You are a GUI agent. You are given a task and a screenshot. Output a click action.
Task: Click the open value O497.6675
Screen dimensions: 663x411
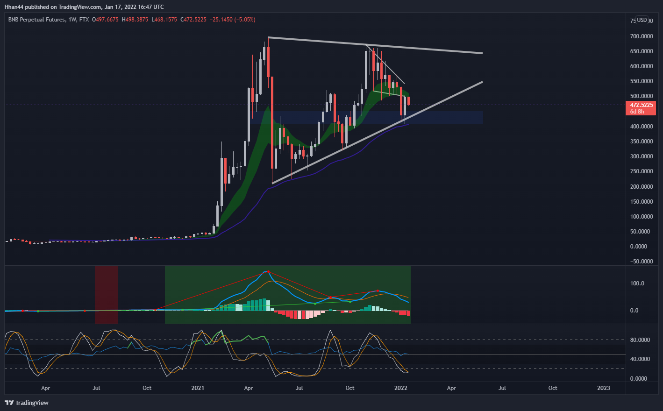(x=105, y=20)
